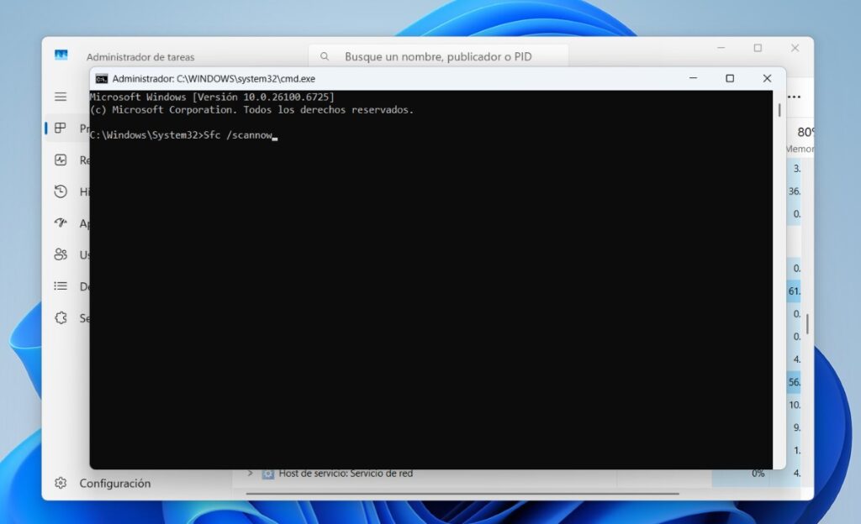
Task: Open the Aplicaciones de inicio view
Action: point(61,223)
